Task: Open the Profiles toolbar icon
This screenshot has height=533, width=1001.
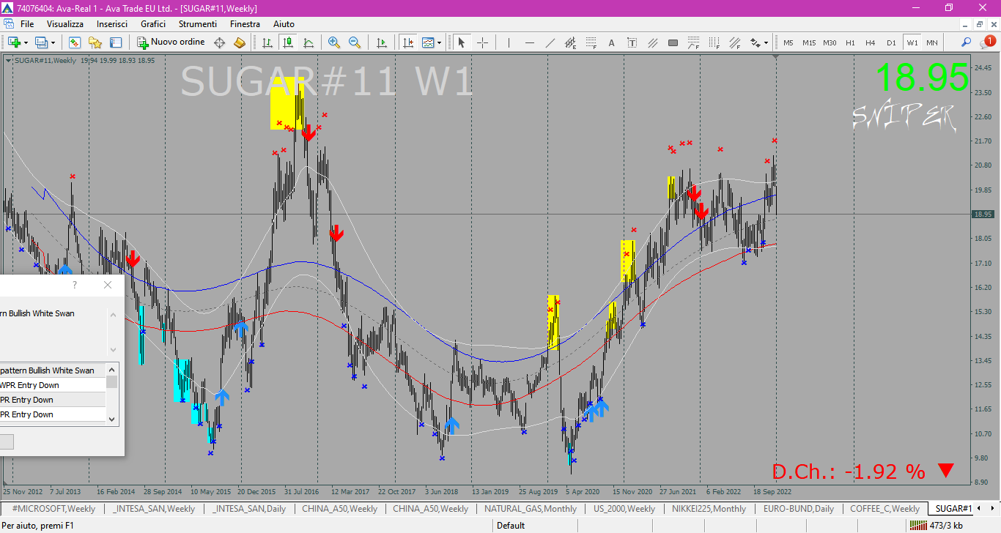Action: pyautogui.click(x=41, y=42)
